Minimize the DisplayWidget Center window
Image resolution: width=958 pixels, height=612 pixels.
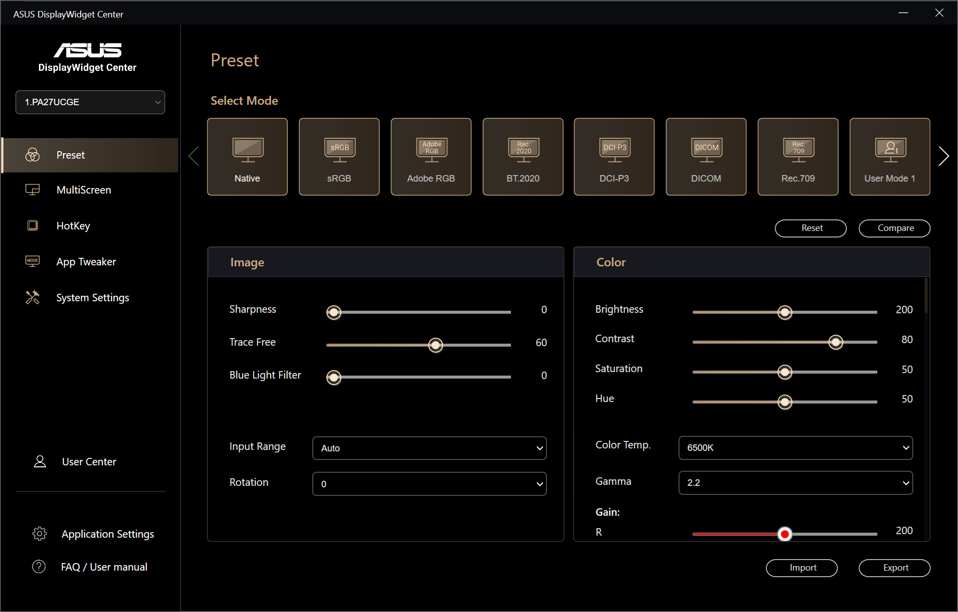903,13
